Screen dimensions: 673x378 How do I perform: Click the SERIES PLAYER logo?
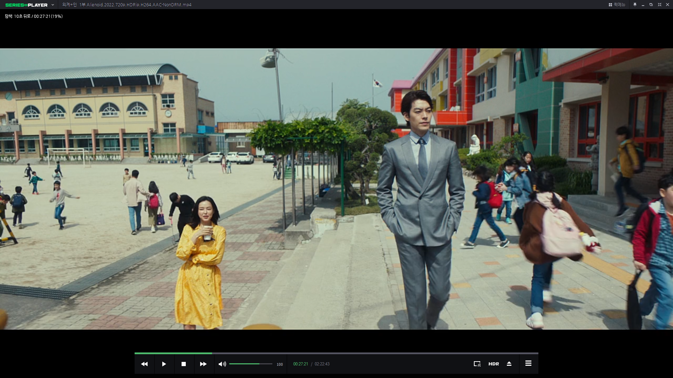26,5
